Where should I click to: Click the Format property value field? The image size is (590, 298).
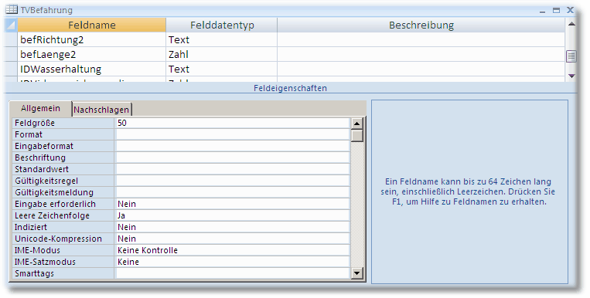point(233,134)
